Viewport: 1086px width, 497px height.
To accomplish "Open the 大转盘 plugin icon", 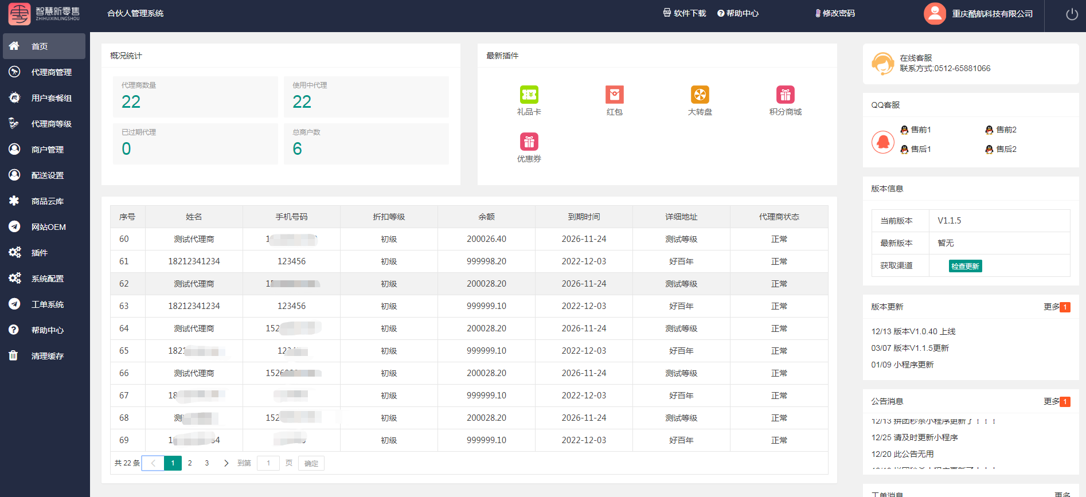I will 700,94.
